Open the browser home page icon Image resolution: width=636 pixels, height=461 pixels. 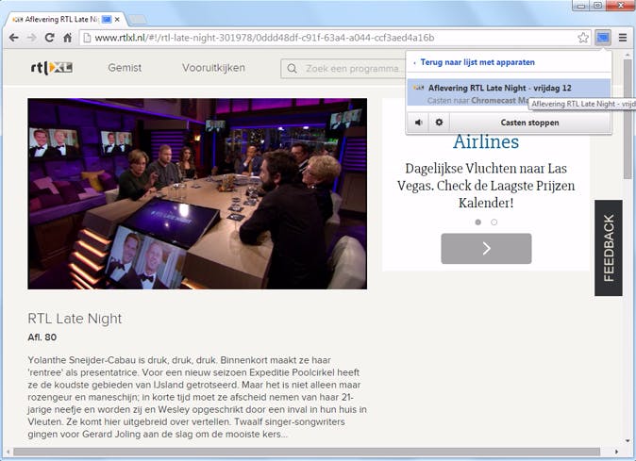[x=67, y=38]
